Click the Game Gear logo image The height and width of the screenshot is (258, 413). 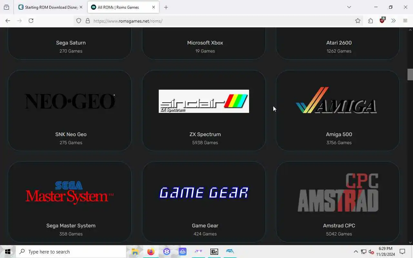pos(204,193)
